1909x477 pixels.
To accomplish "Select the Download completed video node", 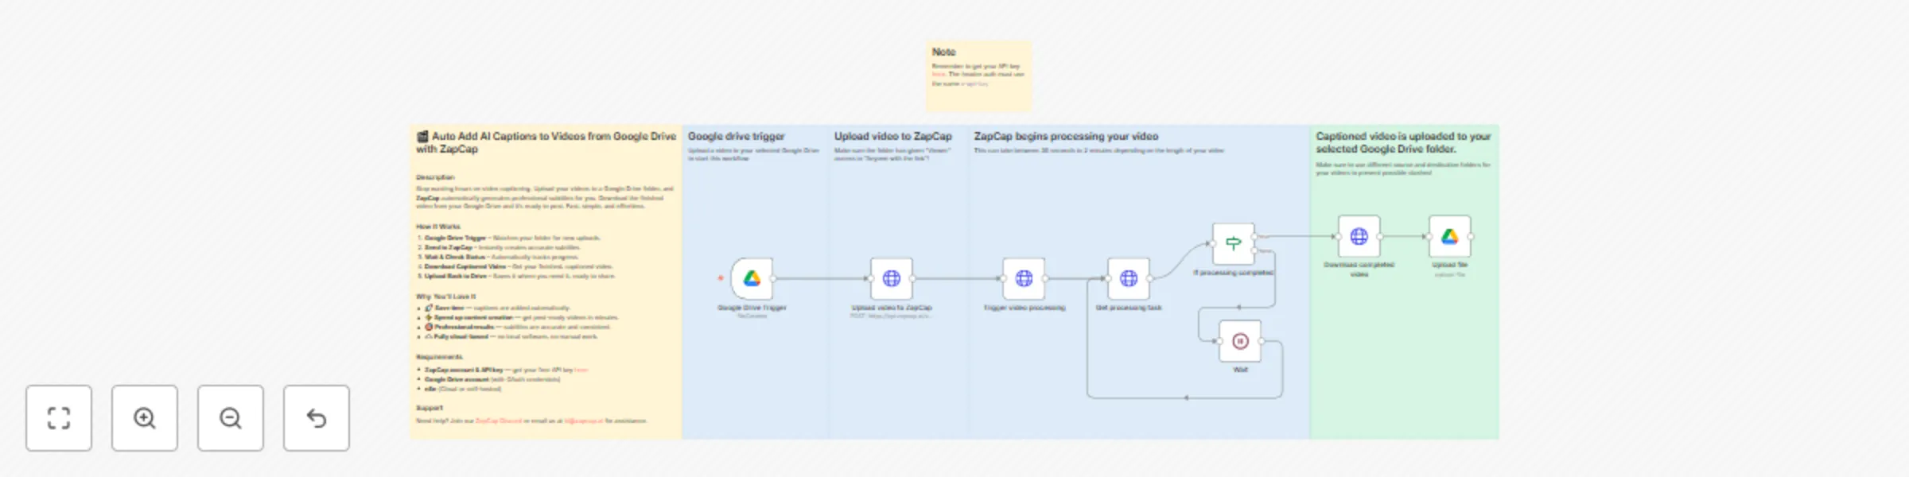I will click(x=1359, y=236).
